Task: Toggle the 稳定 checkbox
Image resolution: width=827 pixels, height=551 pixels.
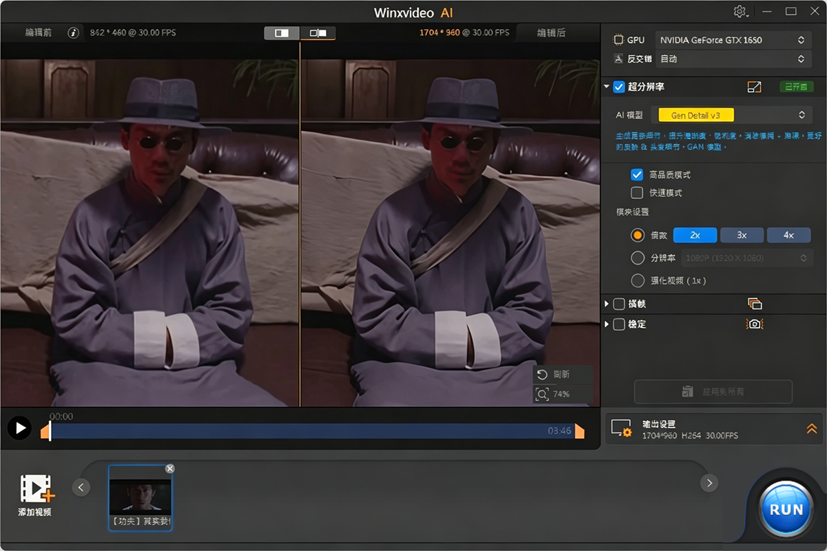Action: pos(619,324)
